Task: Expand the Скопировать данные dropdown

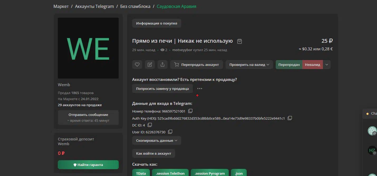Action: click(157, 140)
